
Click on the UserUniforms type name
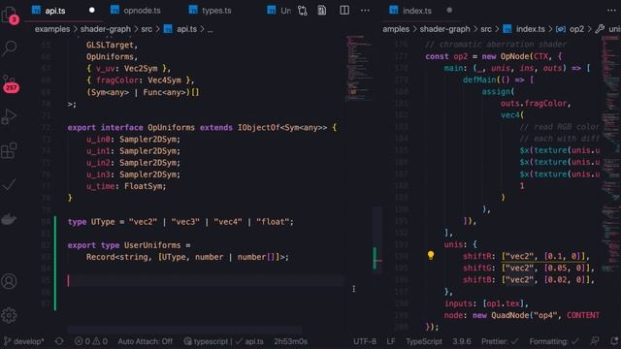click(152, 245)
